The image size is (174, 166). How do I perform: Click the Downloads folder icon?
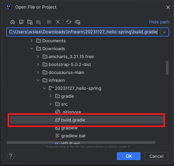point(38,49)
